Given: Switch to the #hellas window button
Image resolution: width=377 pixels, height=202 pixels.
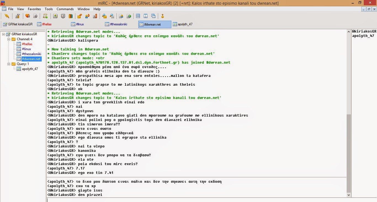Looking at the screenshot, I should click(x=46, y=24).
